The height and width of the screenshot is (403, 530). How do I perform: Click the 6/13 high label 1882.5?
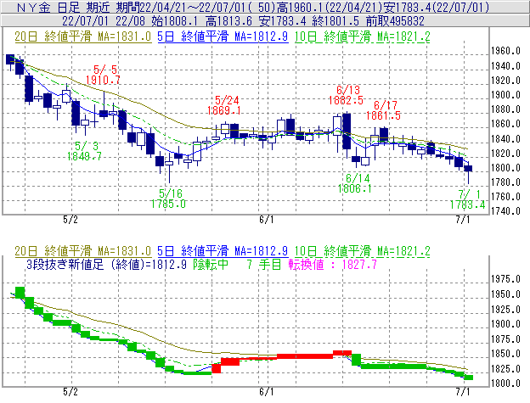click(x=346, y=95)
